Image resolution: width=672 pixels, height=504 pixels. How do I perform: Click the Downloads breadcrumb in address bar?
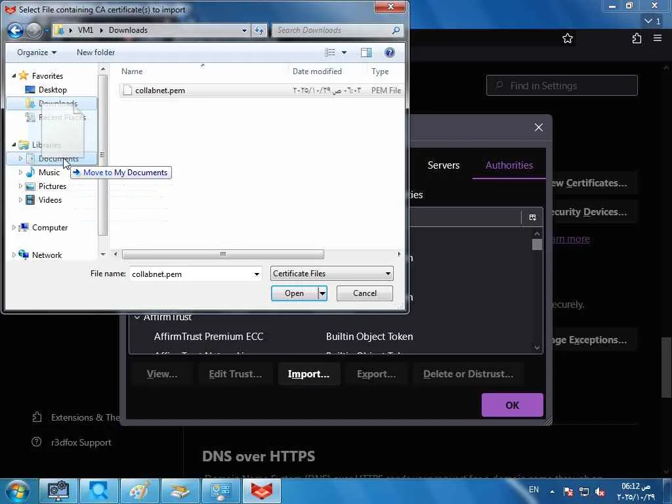[128, 30]
